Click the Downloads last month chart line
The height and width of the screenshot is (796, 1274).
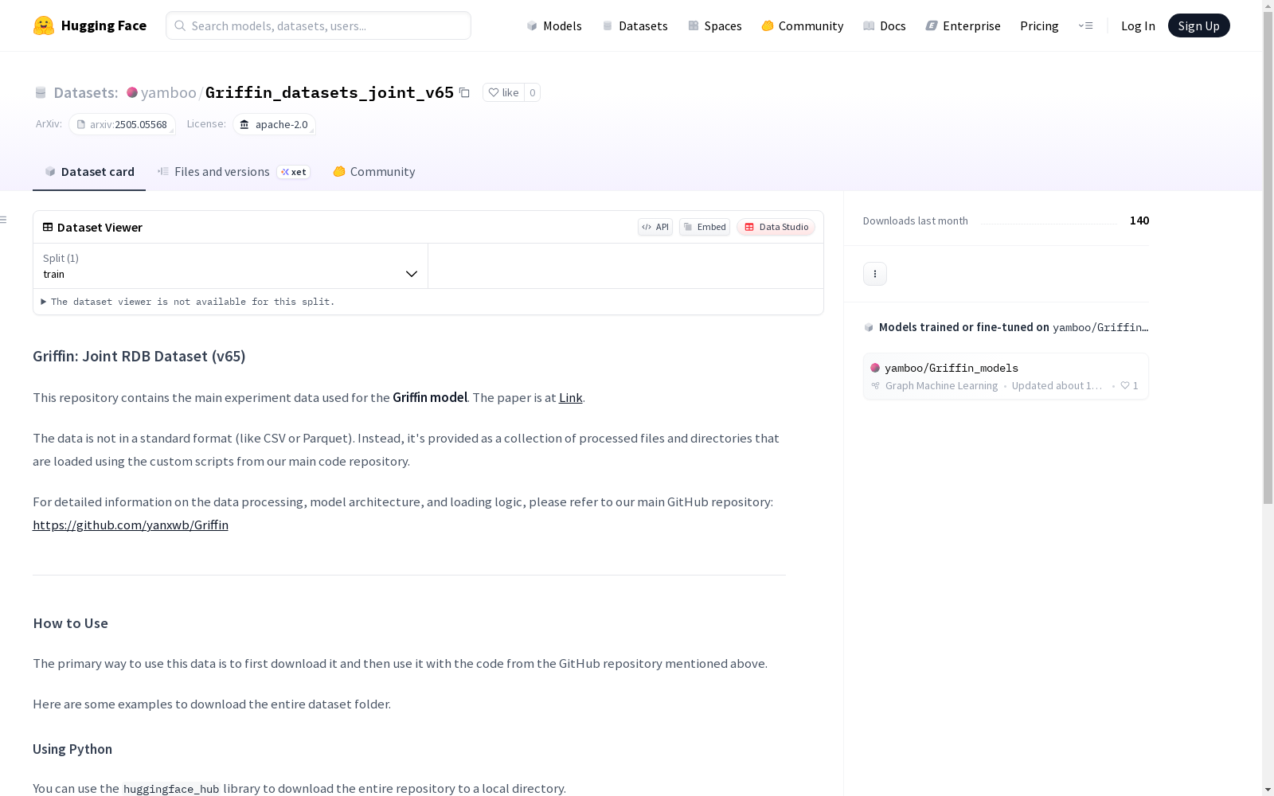pyautogui.click(x=1049, y=223)
